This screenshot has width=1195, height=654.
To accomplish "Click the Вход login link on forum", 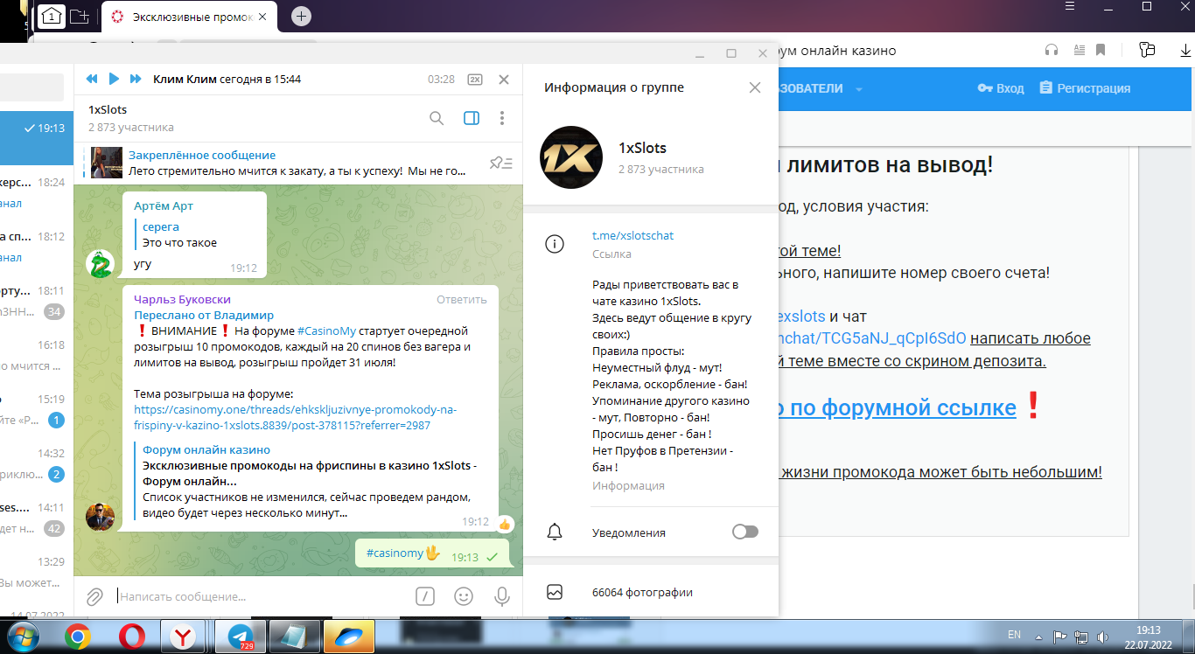I will coord(1001,88).
